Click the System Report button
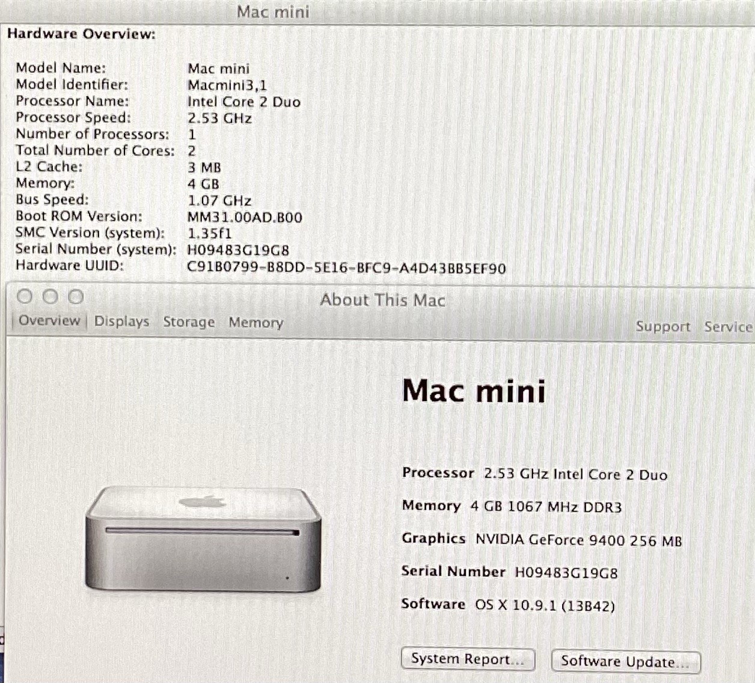This screenshot has height=683, width=755. click(x=468, y=659)
